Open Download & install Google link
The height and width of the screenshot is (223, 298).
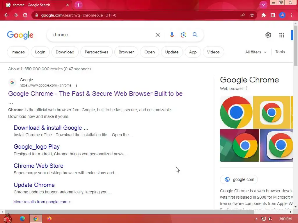click(x=51, y=128)
